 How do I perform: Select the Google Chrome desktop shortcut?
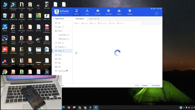[5, 72]
